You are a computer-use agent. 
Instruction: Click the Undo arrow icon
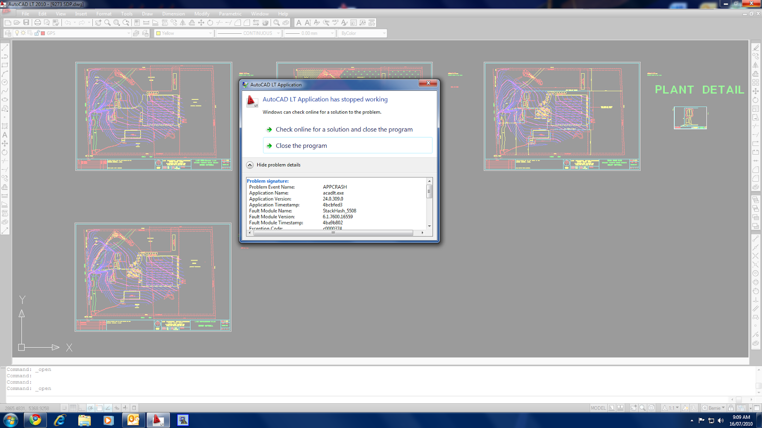(x=68, y=23)
